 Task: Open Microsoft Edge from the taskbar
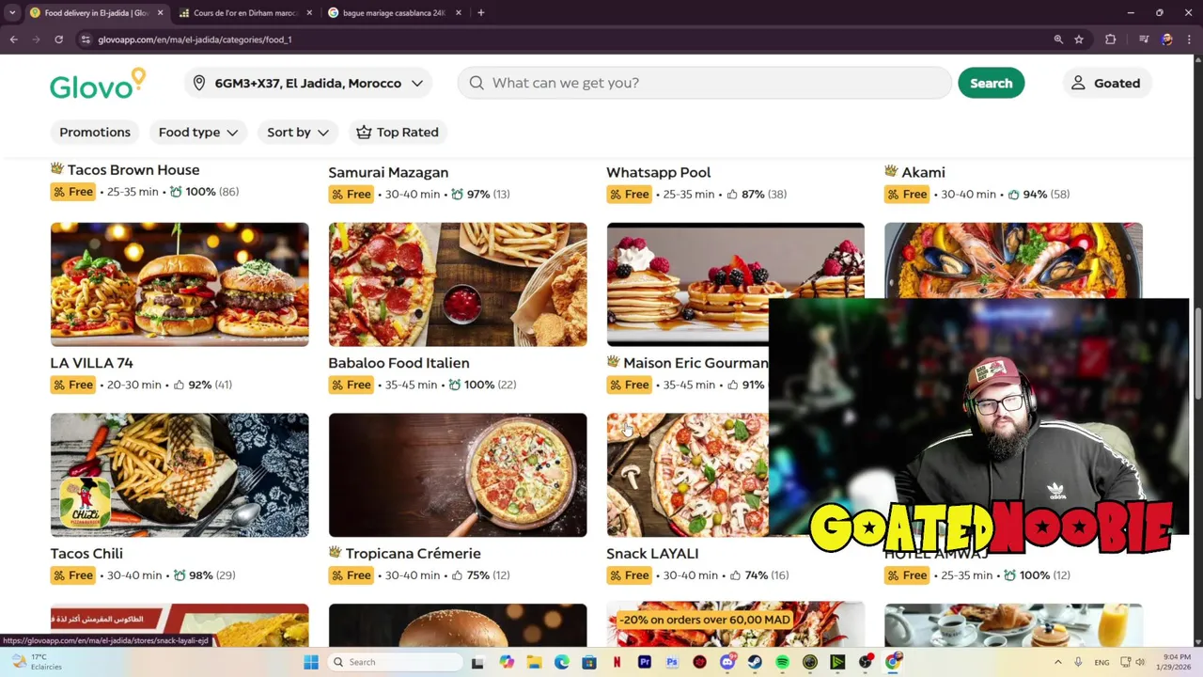click(x=561, y=662)
